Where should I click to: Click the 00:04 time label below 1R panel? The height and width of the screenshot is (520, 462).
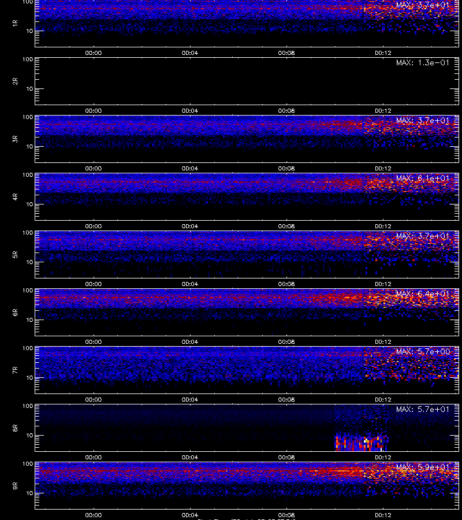coord(190,53)
